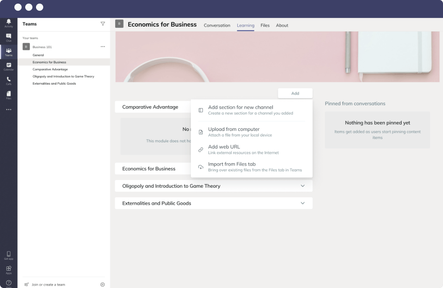The height and width of the screenshot is (288, 443).
Task: Click the Business 101 team avatar
Action: 26,47
